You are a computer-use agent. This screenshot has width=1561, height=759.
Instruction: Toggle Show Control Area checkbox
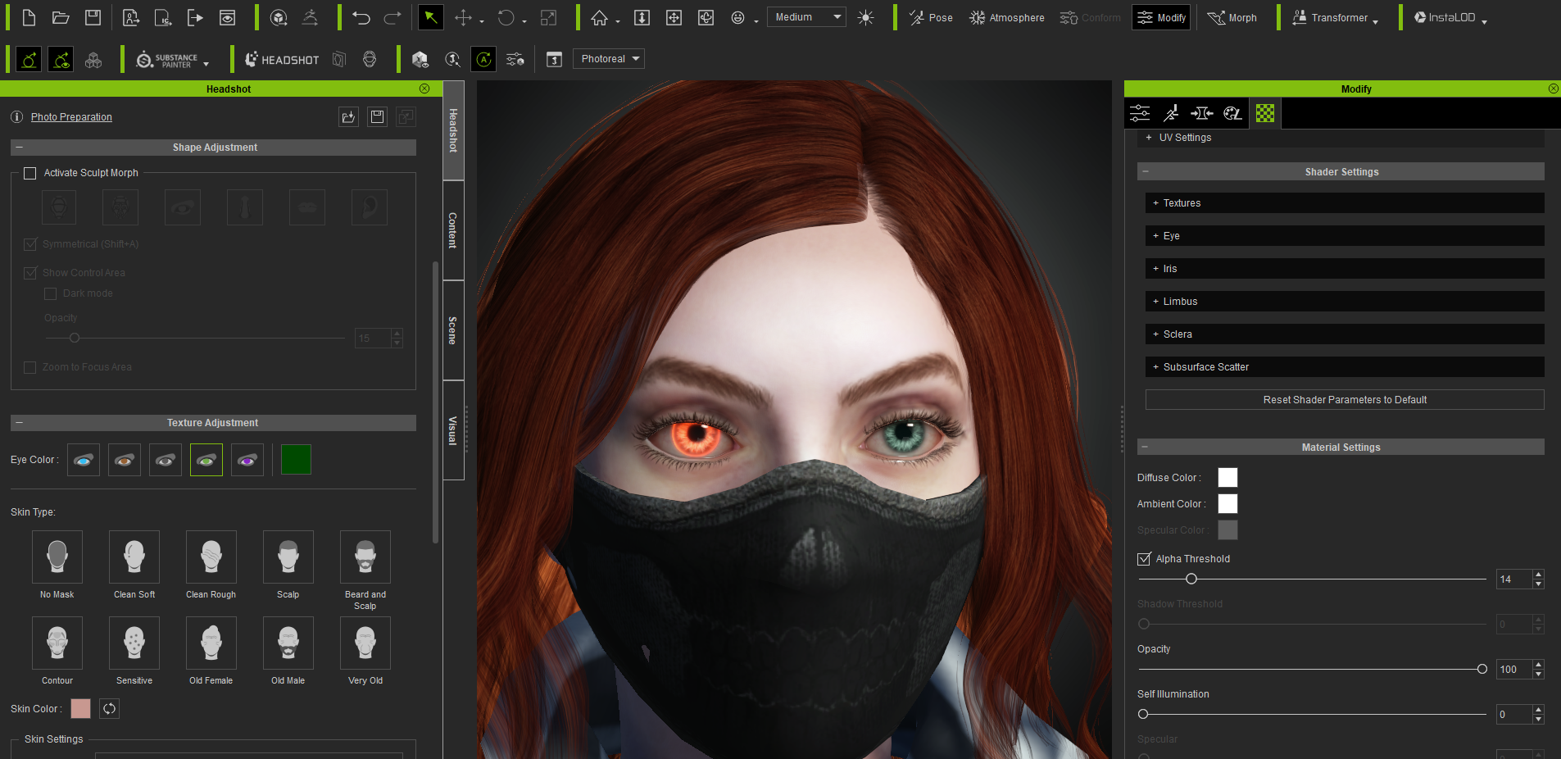point(30,273)
